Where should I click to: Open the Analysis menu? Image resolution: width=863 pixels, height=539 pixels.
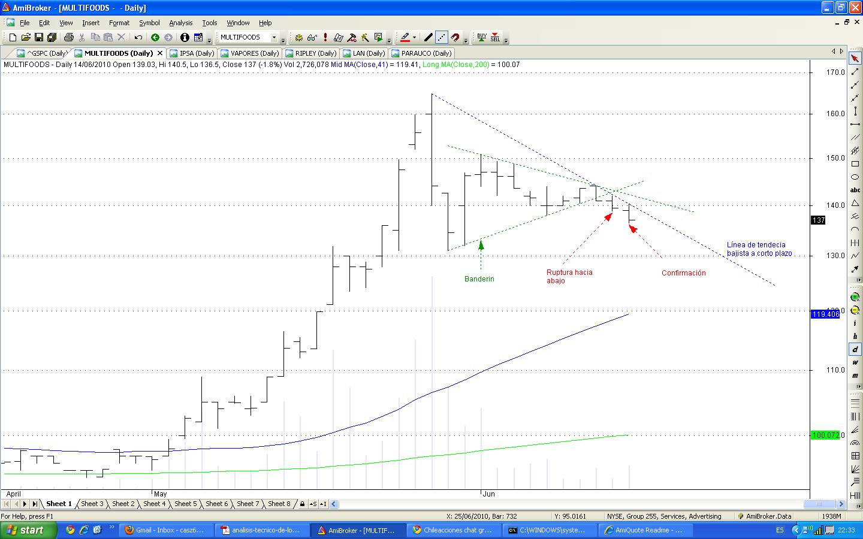pyautogui.click(x=180, y=23)
